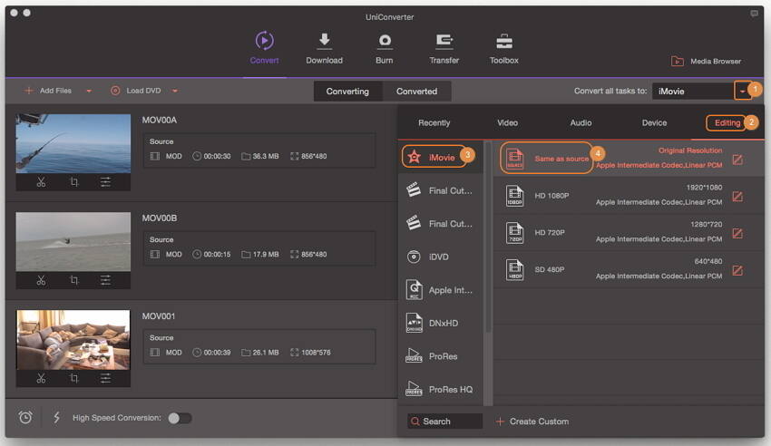Open the feedback message icon at top right
The image size is (771, 446).
click(x=754, y=14)
